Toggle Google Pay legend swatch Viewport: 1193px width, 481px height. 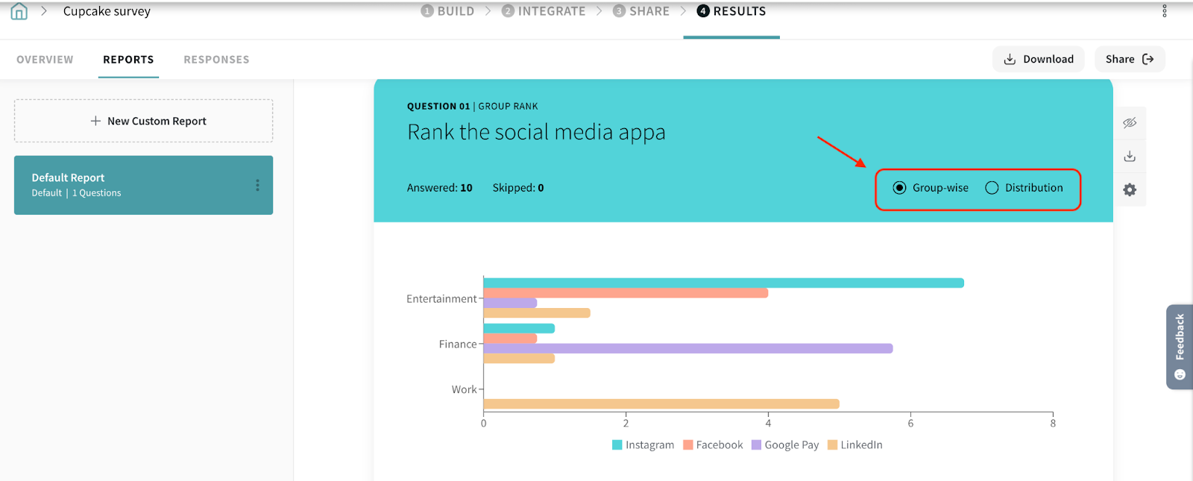coord(756,445)
